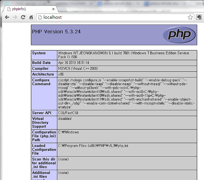Click the C:\Windows path value
The image size is (204, 180).
pos(69,132)
